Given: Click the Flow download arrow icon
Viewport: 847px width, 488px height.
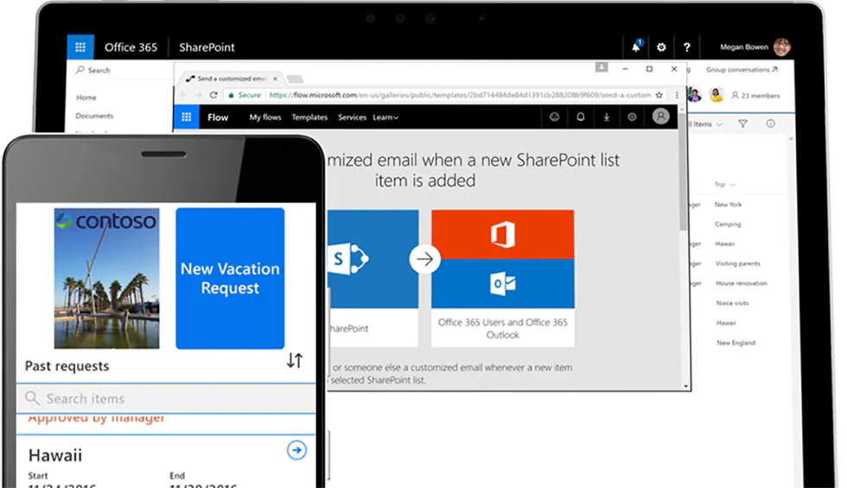Looking at the screenshot, I should click(x=606, y=117).
